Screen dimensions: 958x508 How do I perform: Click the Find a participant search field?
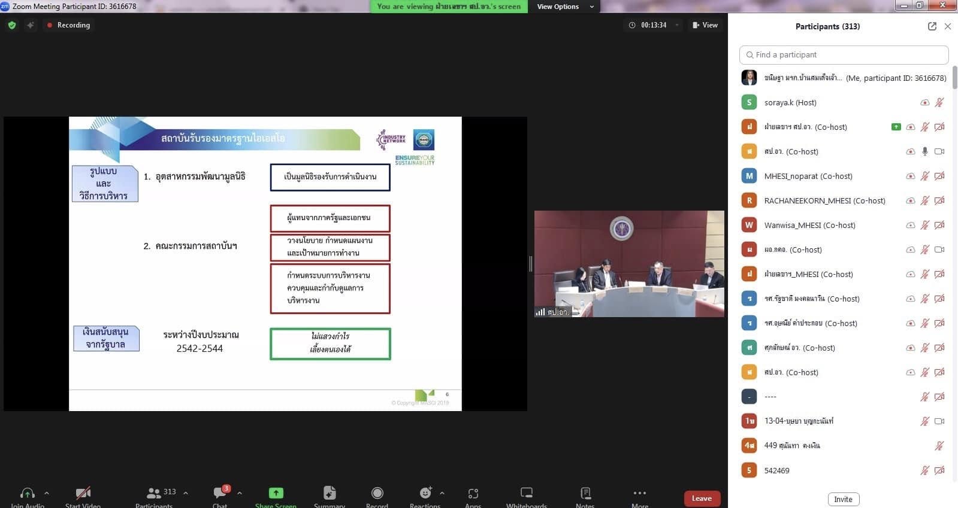click(844, 54)
